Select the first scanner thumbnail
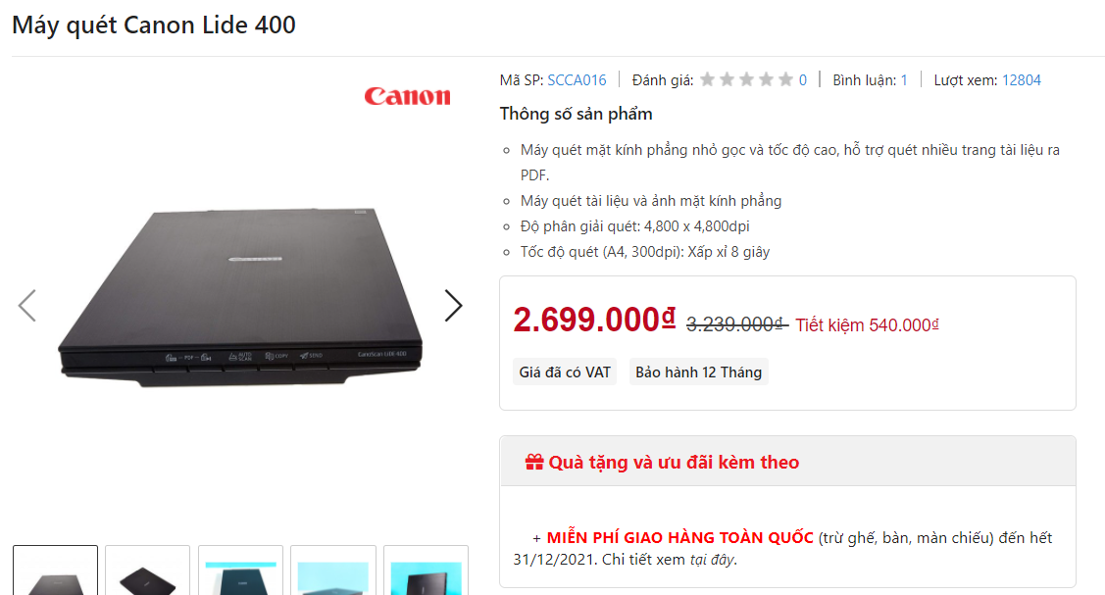Image resolution: width=1105 pixels, height=595 pixels. [55, 570]
